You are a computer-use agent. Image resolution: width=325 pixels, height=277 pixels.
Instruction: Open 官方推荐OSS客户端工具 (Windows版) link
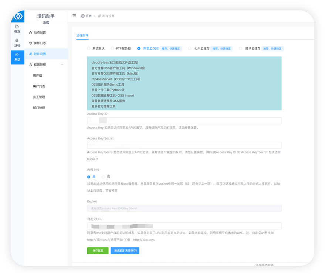click(118, 68)
